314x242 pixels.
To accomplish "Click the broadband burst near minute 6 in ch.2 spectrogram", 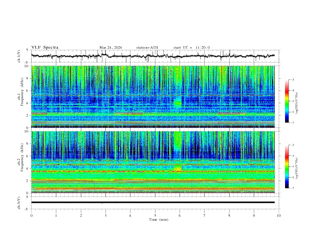I will tap(178, 151).
